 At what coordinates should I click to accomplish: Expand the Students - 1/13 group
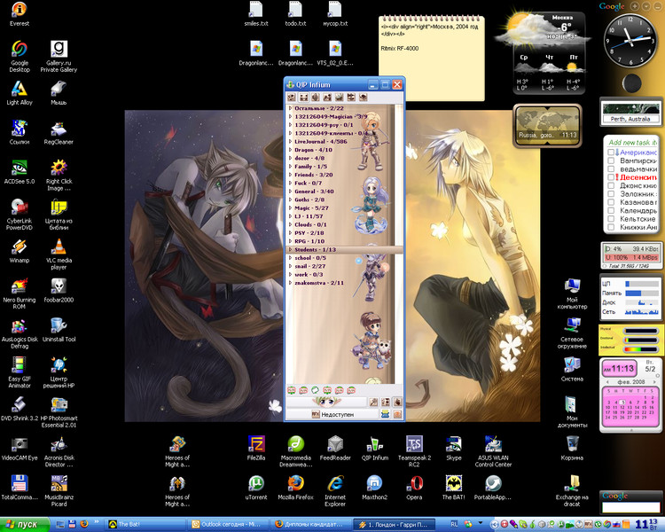(x=291, y=249)
